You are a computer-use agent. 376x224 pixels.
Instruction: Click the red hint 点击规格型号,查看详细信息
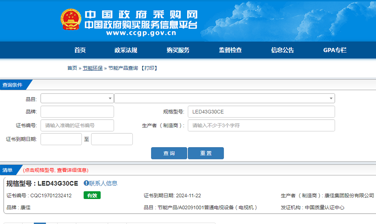(56, 170)
